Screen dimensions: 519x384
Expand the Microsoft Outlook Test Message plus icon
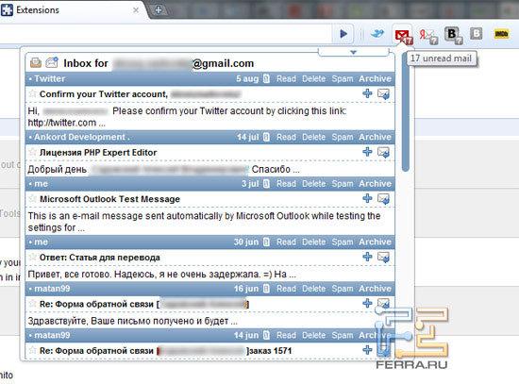click(367, 199)
